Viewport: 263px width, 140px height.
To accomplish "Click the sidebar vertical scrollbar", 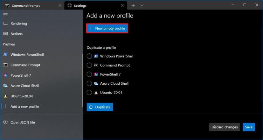I will 82,80.
